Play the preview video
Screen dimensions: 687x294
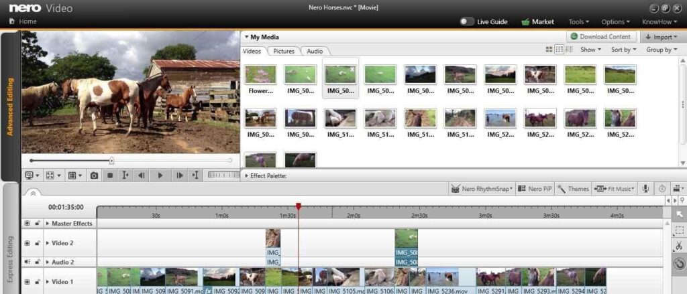160,175
